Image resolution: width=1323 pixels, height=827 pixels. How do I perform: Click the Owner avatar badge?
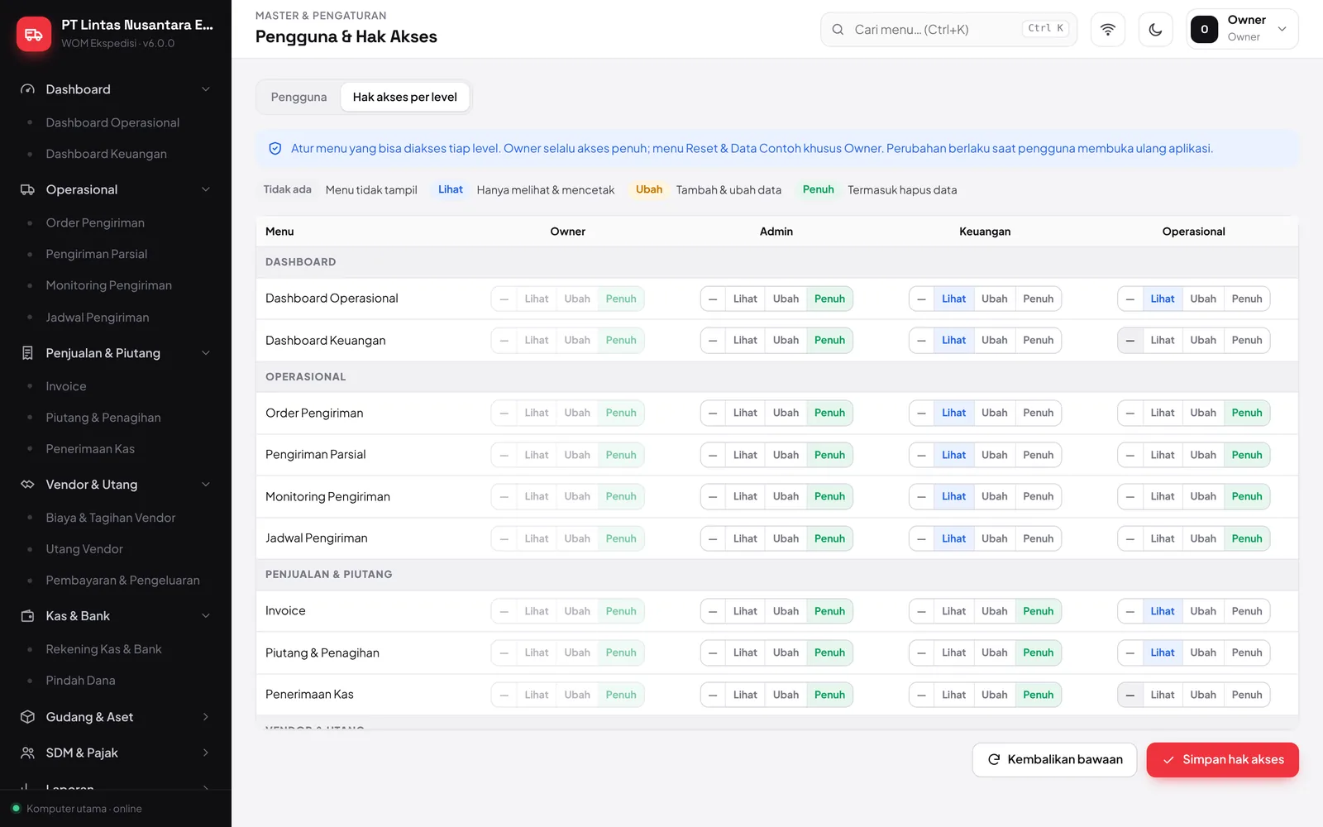point(1204,29)
